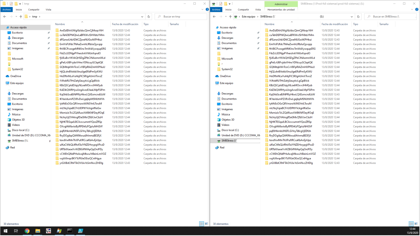Refresh the tmp folder view
420x236 pixels.
(149, 16)
